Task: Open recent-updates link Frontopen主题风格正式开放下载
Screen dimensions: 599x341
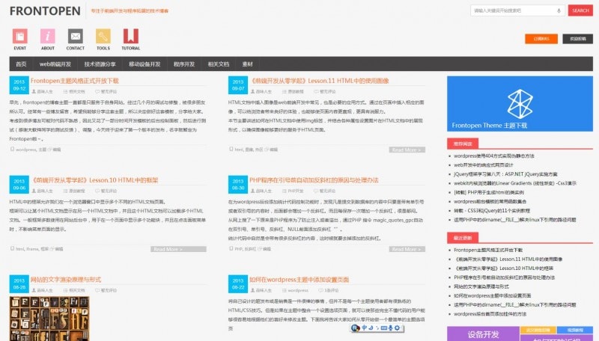Action: (x=488, y=251)
